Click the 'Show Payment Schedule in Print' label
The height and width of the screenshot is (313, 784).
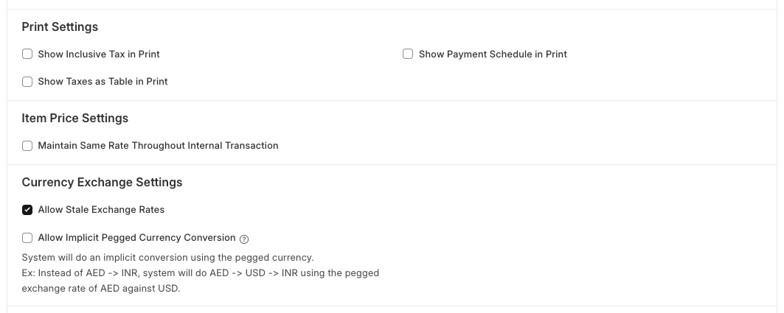click(x=493, y=54)
